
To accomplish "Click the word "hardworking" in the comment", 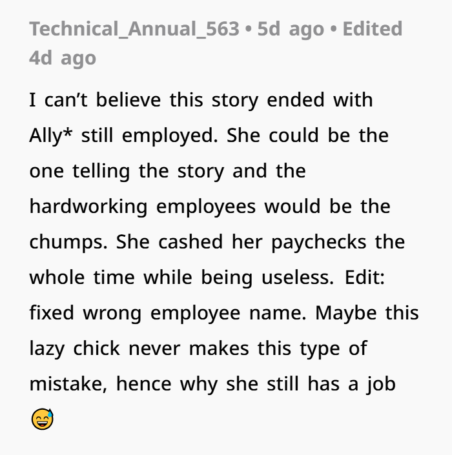I will coord(88,207).
